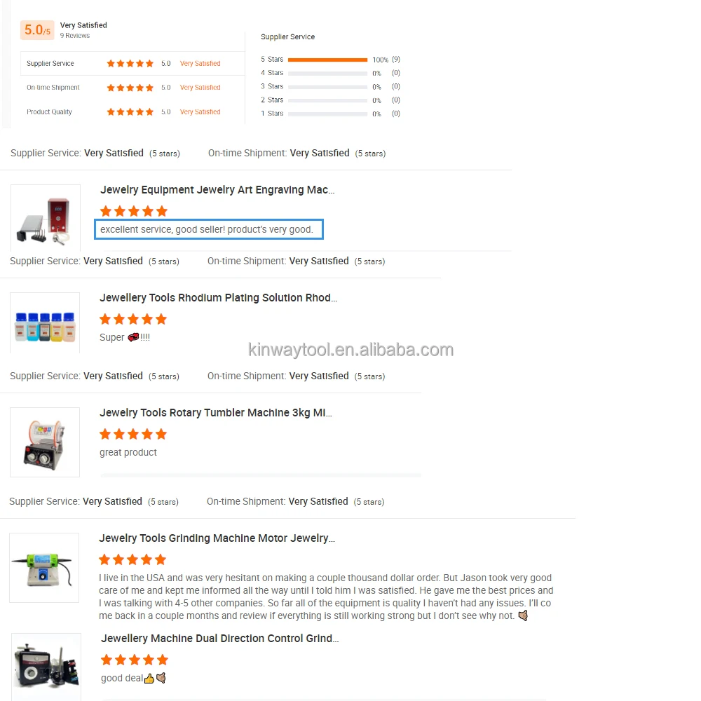Click Product Quality star rating icons
The image size is (701, 701).
click(130, 111)
